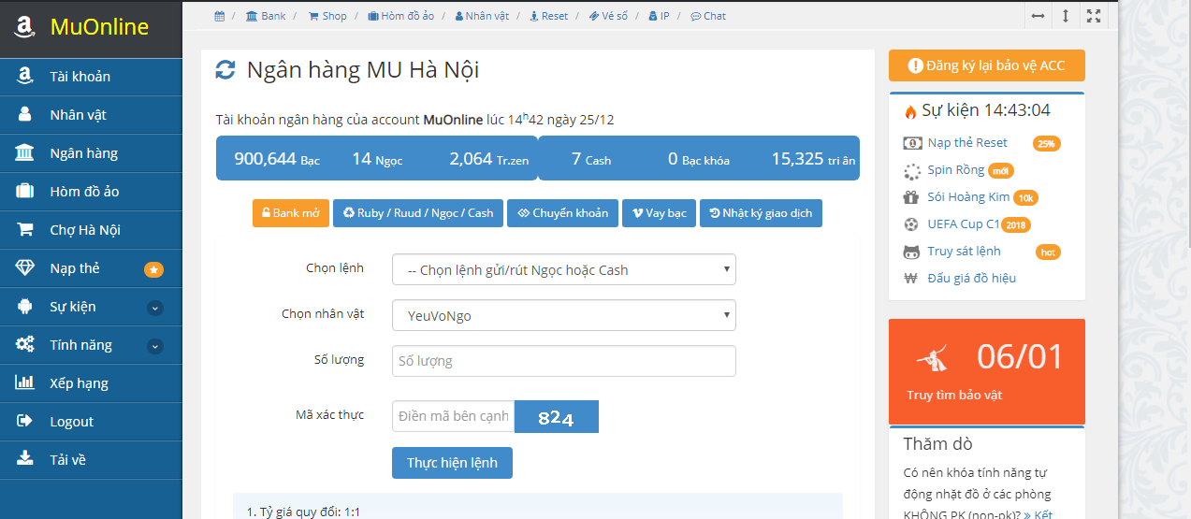Click the cat icon beside Truy sát lệnh
The image size is (1191, 519).
912,252
